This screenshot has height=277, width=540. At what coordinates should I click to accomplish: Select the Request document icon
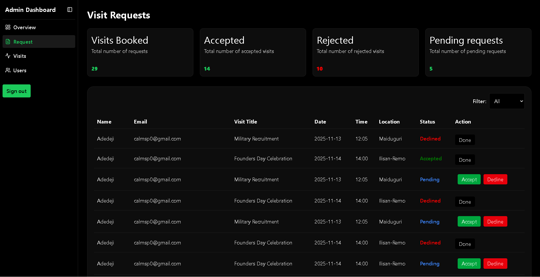coord(8,42)
